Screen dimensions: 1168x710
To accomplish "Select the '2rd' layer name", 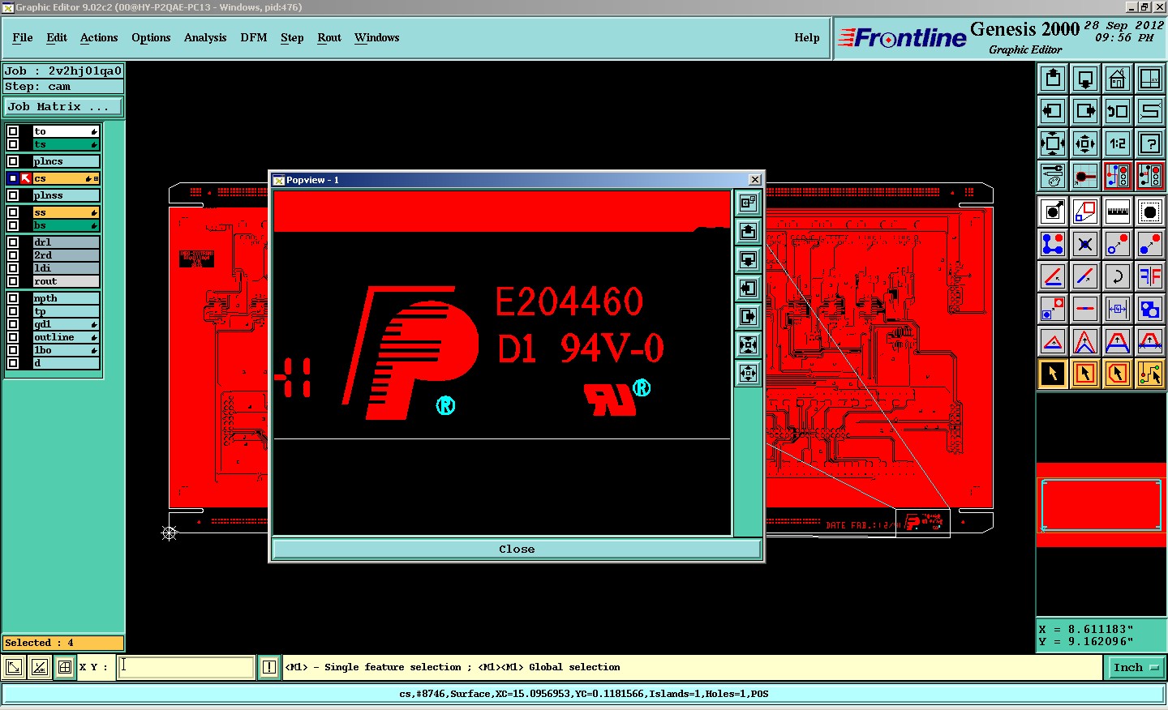I will click(x=66, y=255).
